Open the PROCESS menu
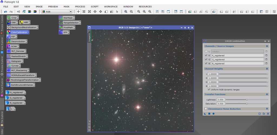 pyautogui.click(x=80, y=6)
